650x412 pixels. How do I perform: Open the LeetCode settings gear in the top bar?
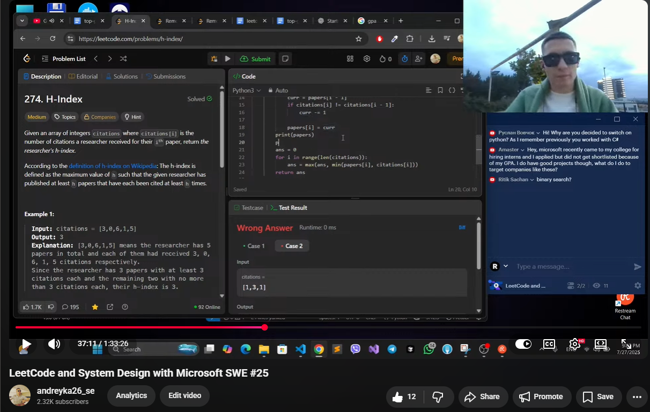click(x=367, y=59)
